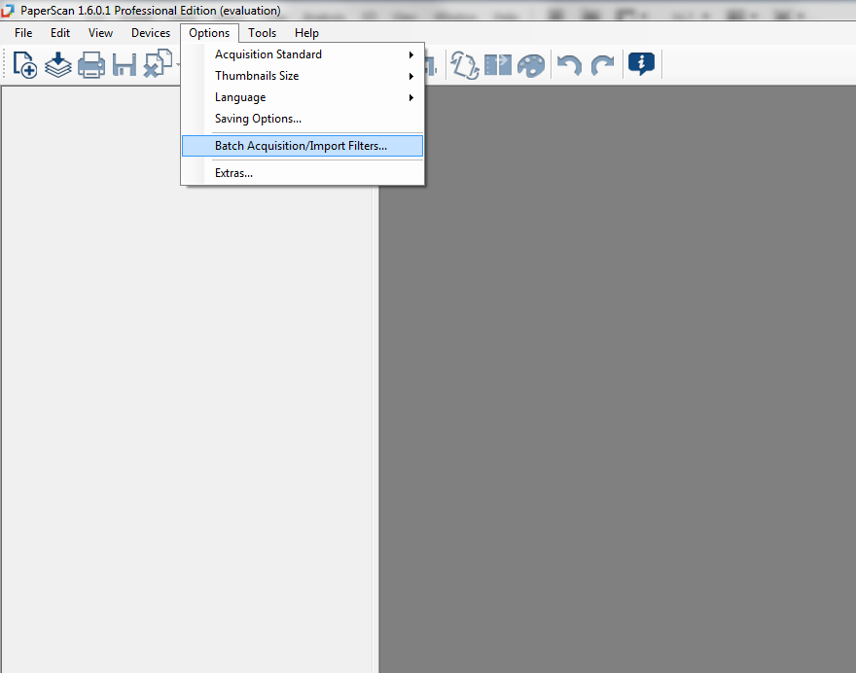The image size is (856, 673).
Task: Click the floppy disk save icon
Action: pyautogui.click(x=125, y=65)
